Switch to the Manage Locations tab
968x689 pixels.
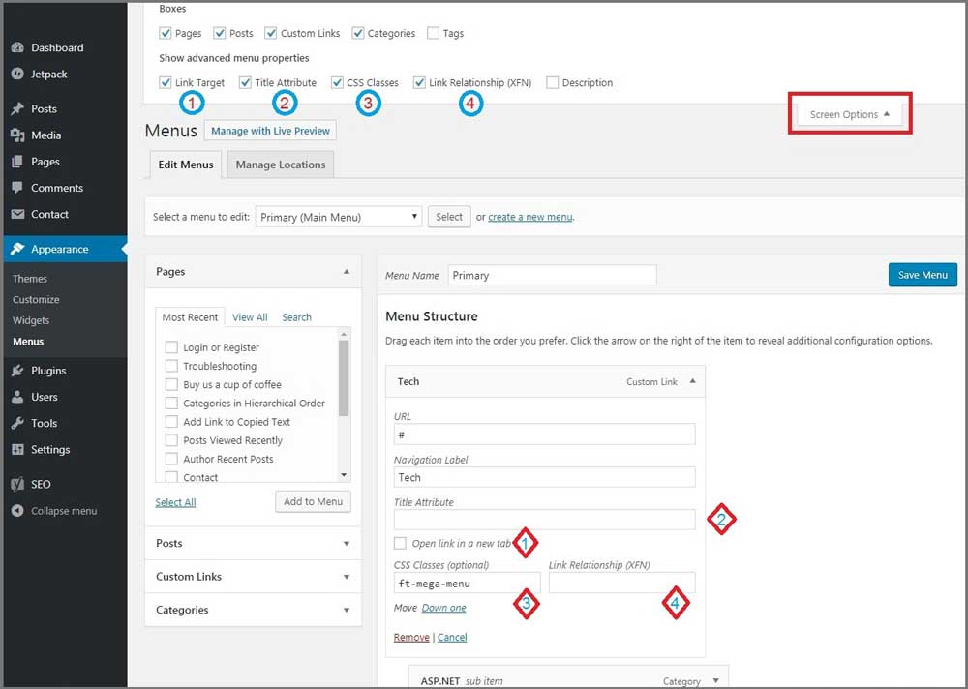coord(280,165)
